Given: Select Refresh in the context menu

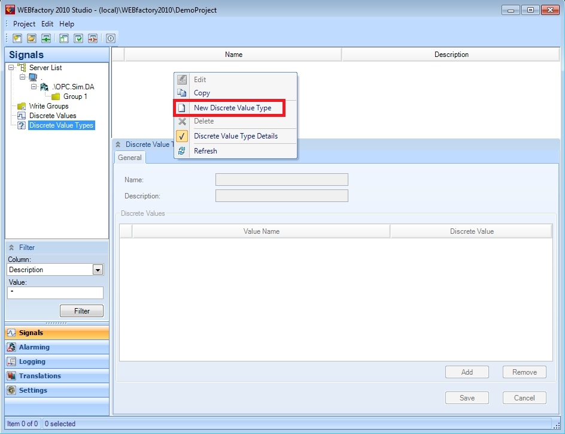Looking at the screenshot, I should [x=205, y=151].
